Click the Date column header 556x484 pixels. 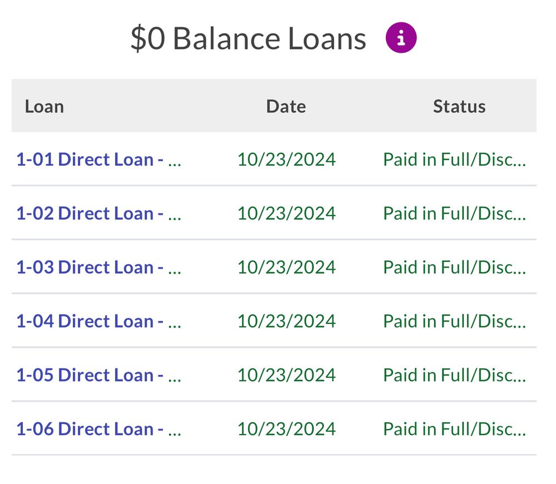tap(286, 106)
